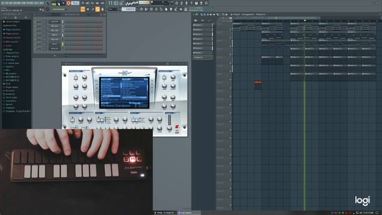
Task: Click the playhead marker on playlist ruler
Action: (x=304, y=21)
